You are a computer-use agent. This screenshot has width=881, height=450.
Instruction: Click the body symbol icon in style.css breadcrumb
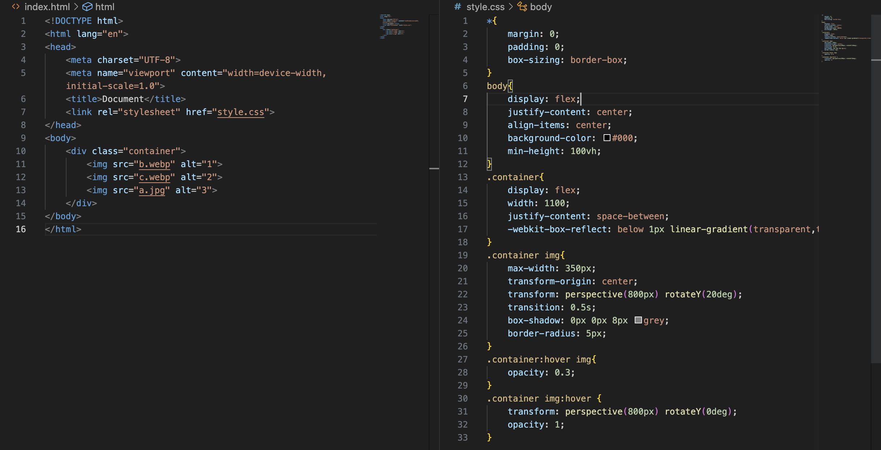[522, 7]
